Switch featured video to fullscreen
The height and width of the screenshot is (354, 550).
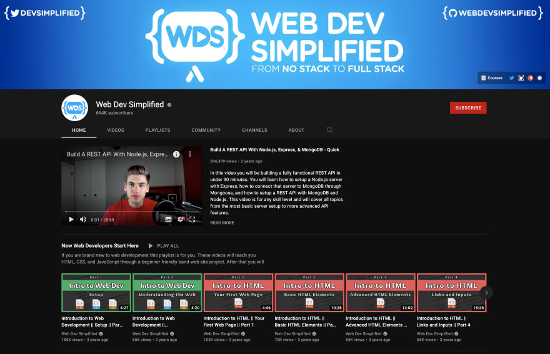tap(192, 219)
